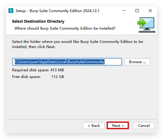Screen dimensions: 163x139
Task: Click the installer monitor with green arrow graphic
Action: click(x=146, y=25)
